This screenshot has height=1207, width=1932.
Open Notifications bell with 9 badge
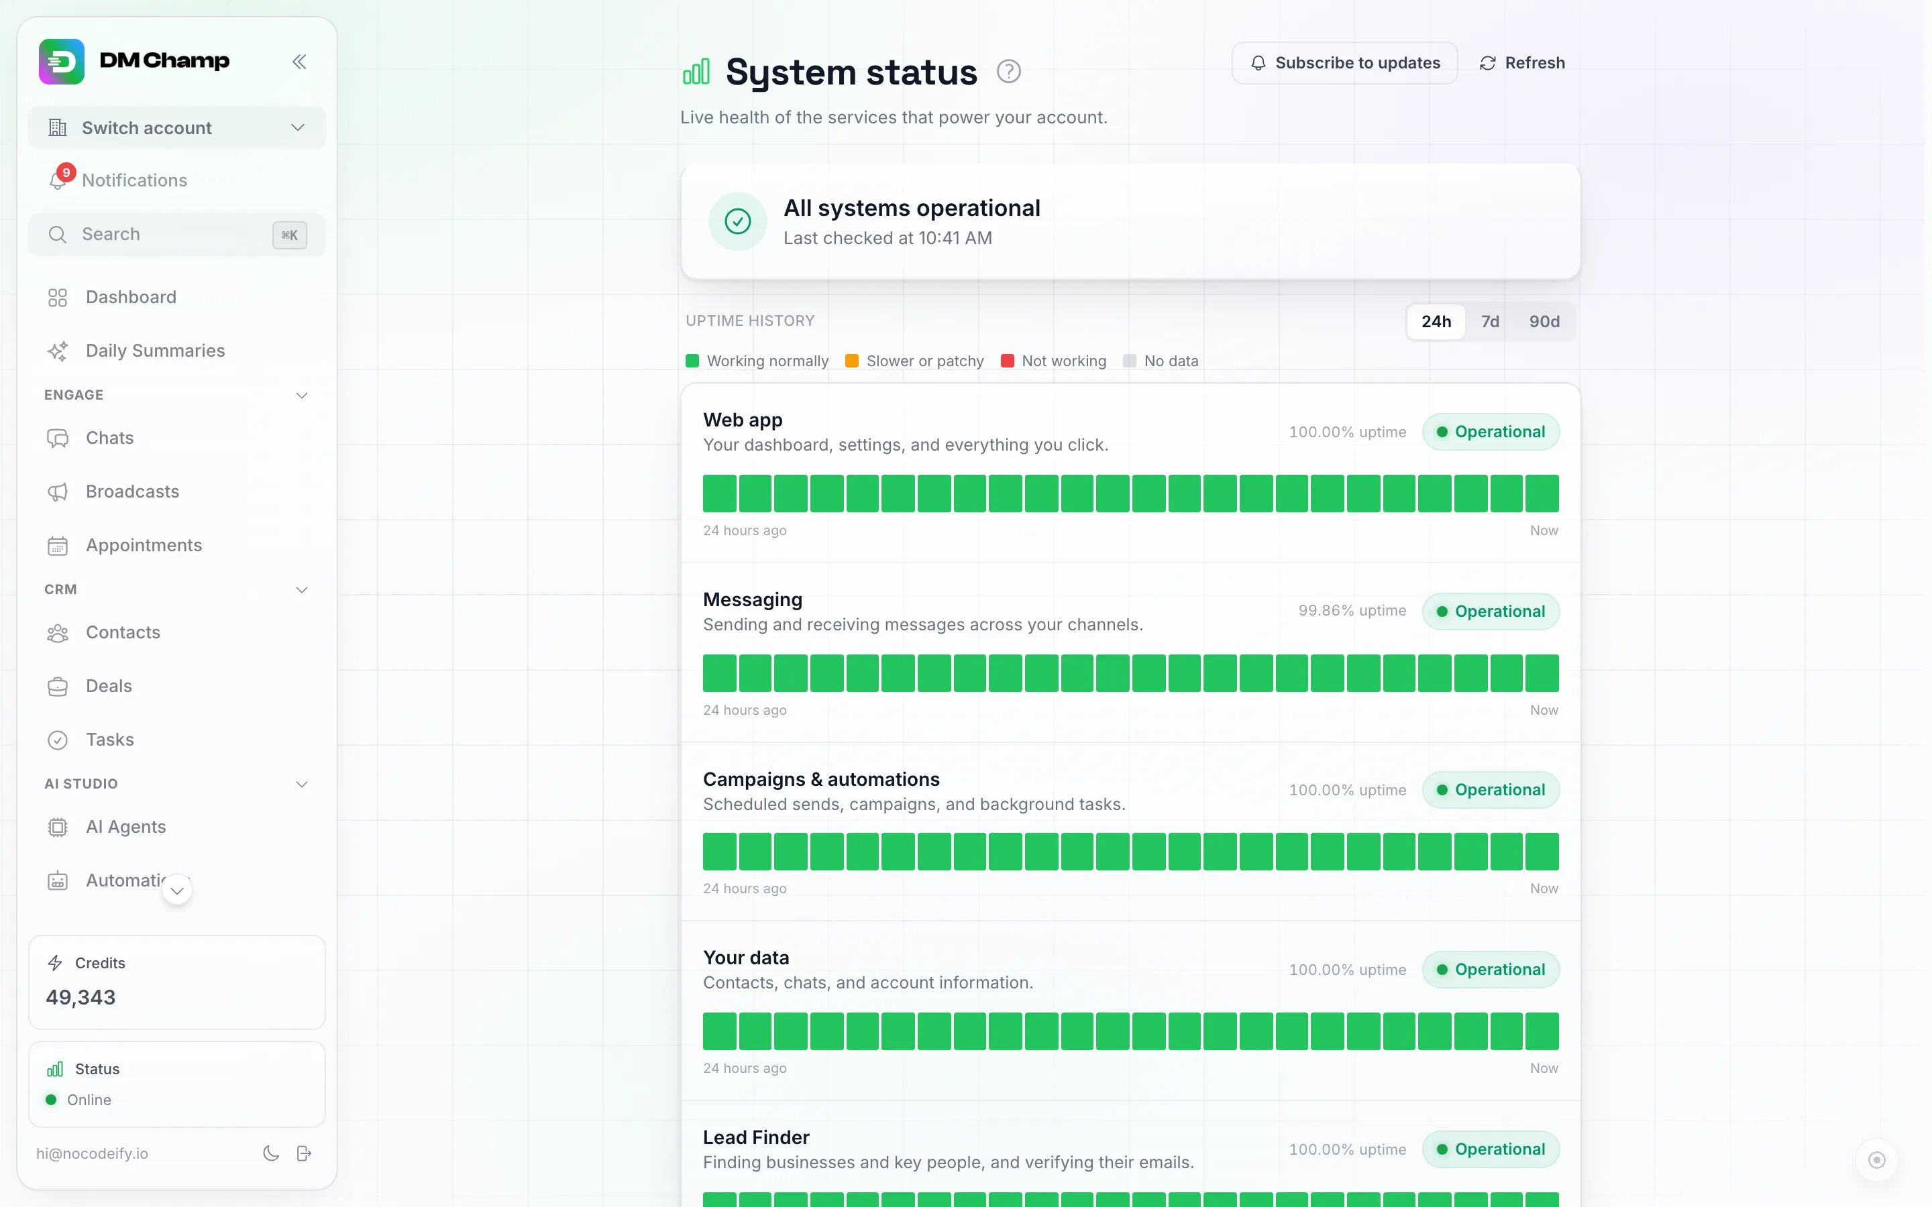(x=59, y=180)
